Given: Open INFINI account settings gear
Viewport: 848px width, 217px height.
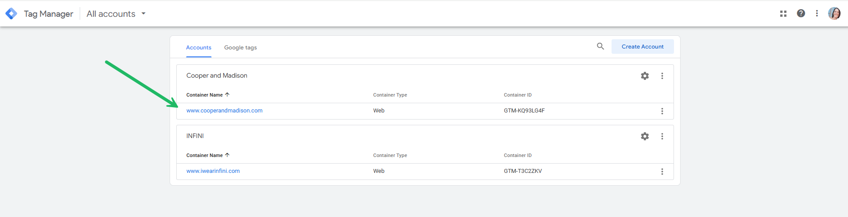Looking at the screenshot, I should click(x=645, y=136).
